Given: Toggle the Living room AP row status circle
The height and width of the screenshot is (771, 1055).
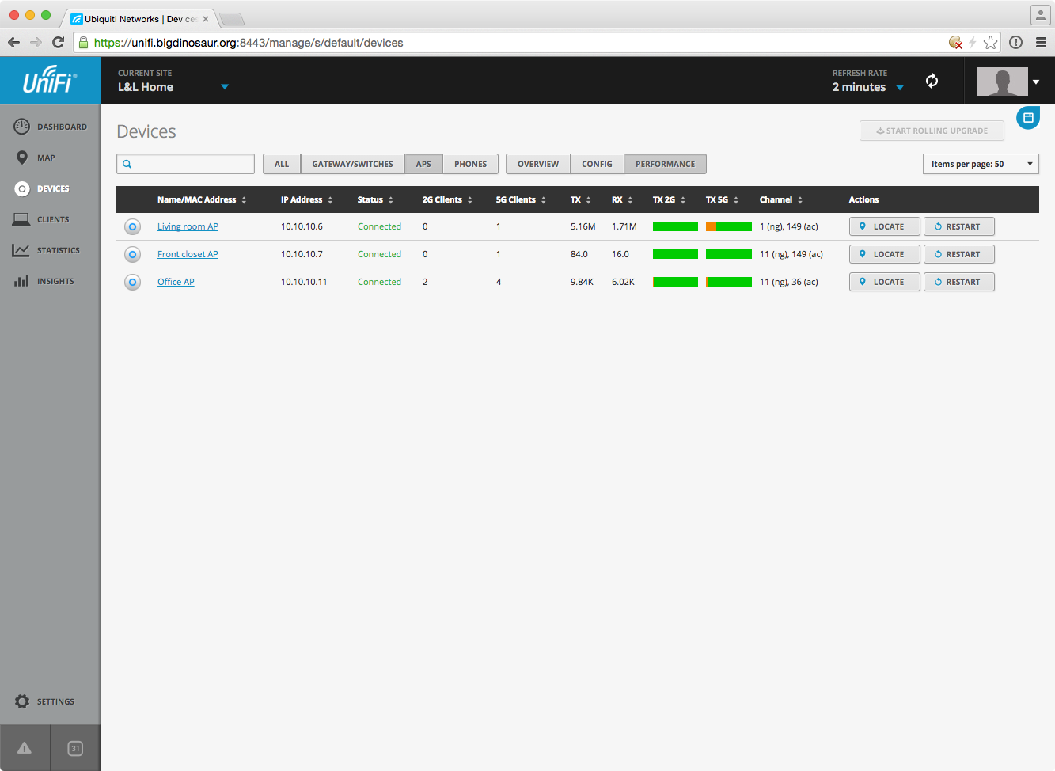Looking at the screenshot, I should click(x=133, y=227).
